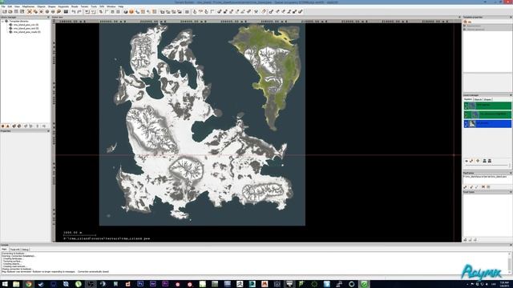Screen dimensions: 513x288
Task: Click the first toolbar icon for new project
Action: pyautogui.click(x=5, y=11)
